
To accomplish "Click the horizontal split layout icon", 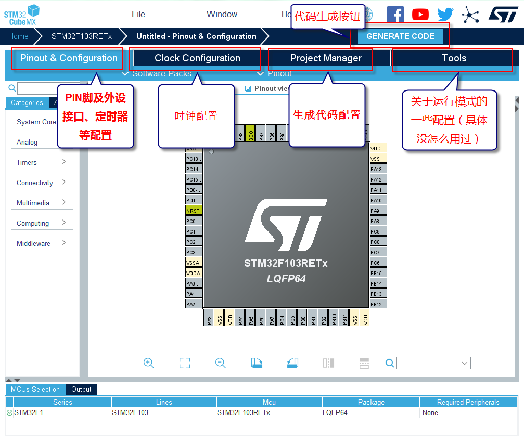I will pyautogui.click(x=364, y=363).
